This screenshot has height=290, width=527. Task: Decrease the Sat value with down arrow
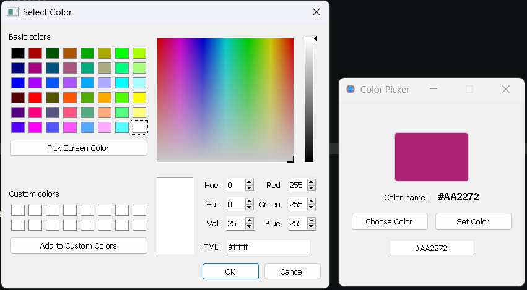click(249, 207)
